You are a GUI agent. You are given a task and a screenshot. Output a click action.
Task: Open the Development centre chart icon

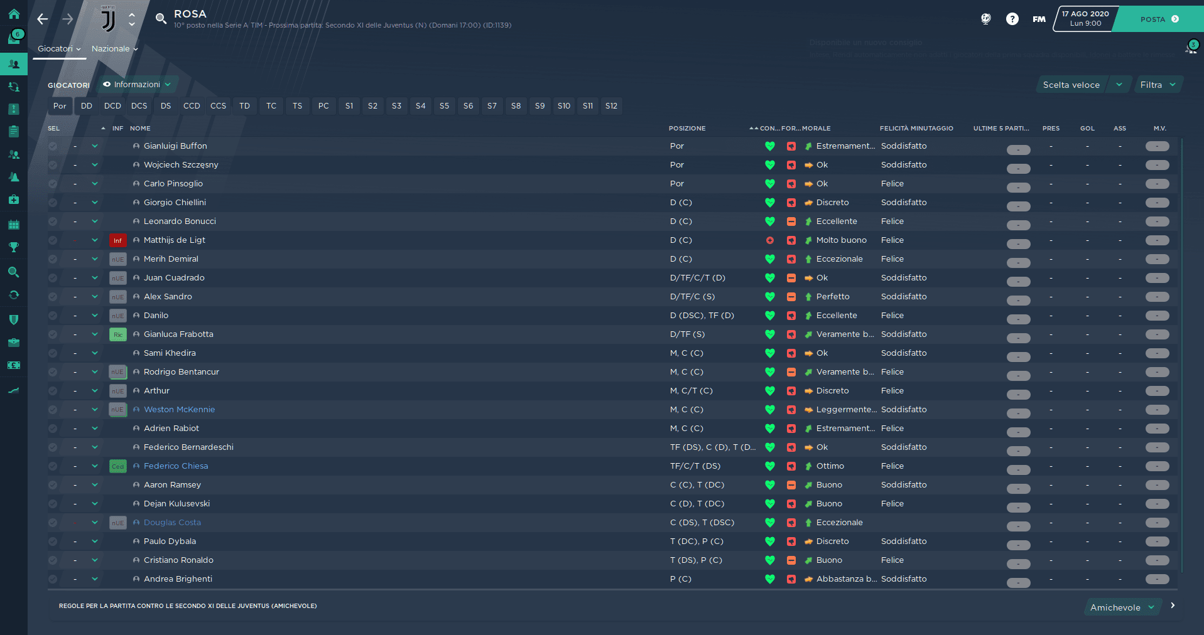point(14,390)
